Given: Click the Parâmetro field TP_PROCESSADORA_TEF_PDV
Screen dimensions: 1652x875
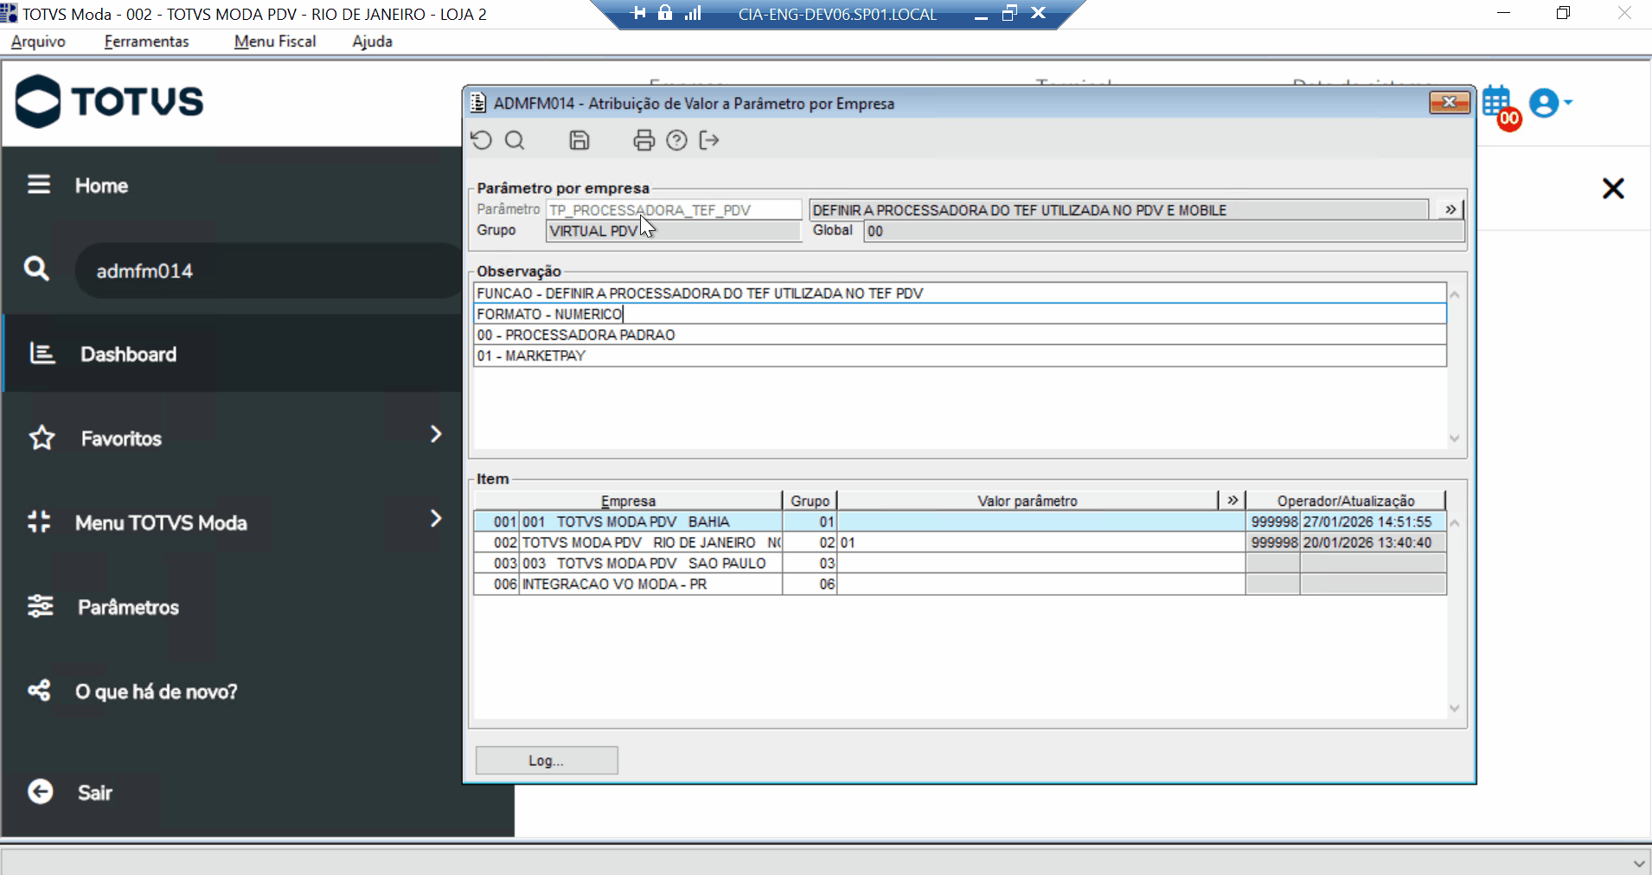Looking at the screenshot, I should pos(673,209).
